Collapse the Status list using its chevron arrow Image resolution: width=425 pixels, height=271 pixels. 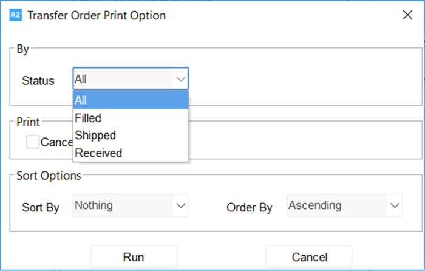(180, 79)
